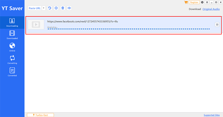Click the Download label text
The height and width of the screenshot is (117, 223).
(x=195, y=9)
